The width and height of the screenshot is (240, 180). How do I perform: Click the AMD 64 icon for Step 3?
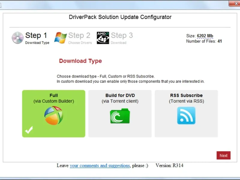pos(103,38)
